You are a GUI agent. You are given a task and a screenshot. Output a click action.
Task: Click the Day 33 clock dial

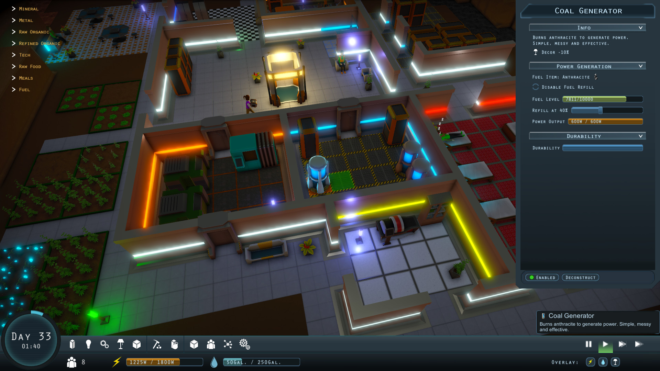click(x=31, y=340)
